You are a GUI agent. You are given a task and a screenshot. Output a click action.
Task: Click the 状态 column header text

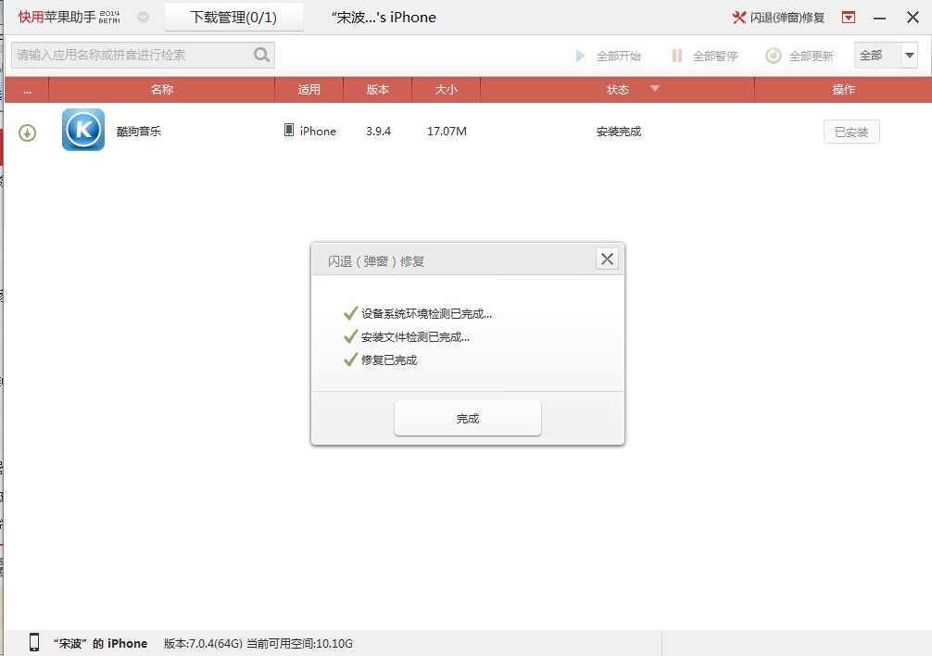618,90
